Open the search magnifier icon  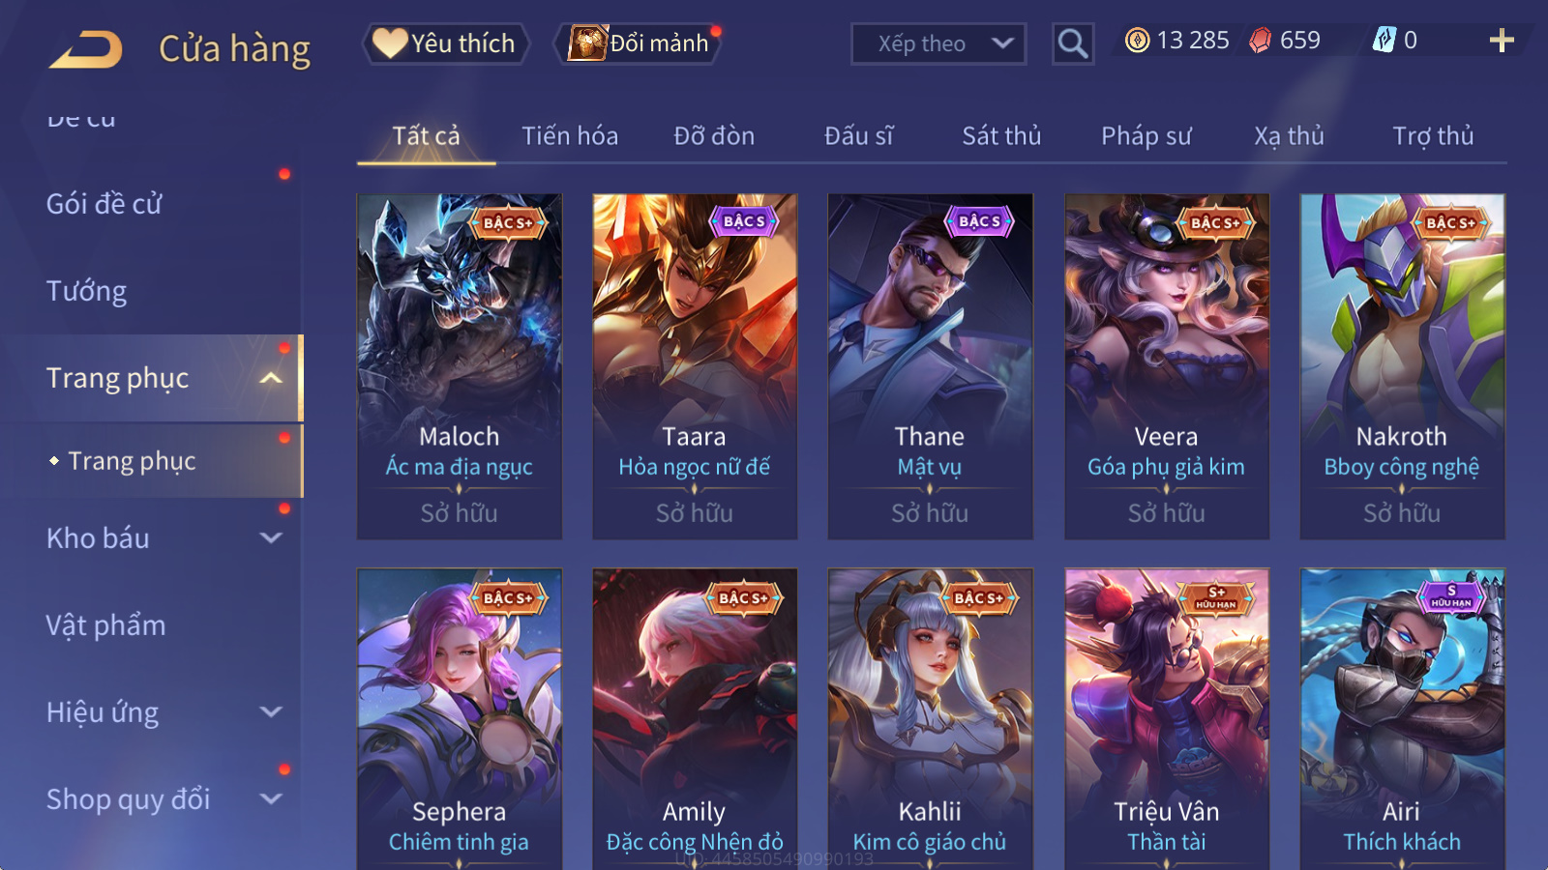(x=1073, y=43)
